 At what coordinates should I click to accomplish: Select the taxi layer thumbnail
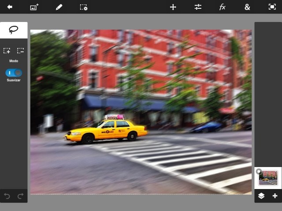[268, 178]
